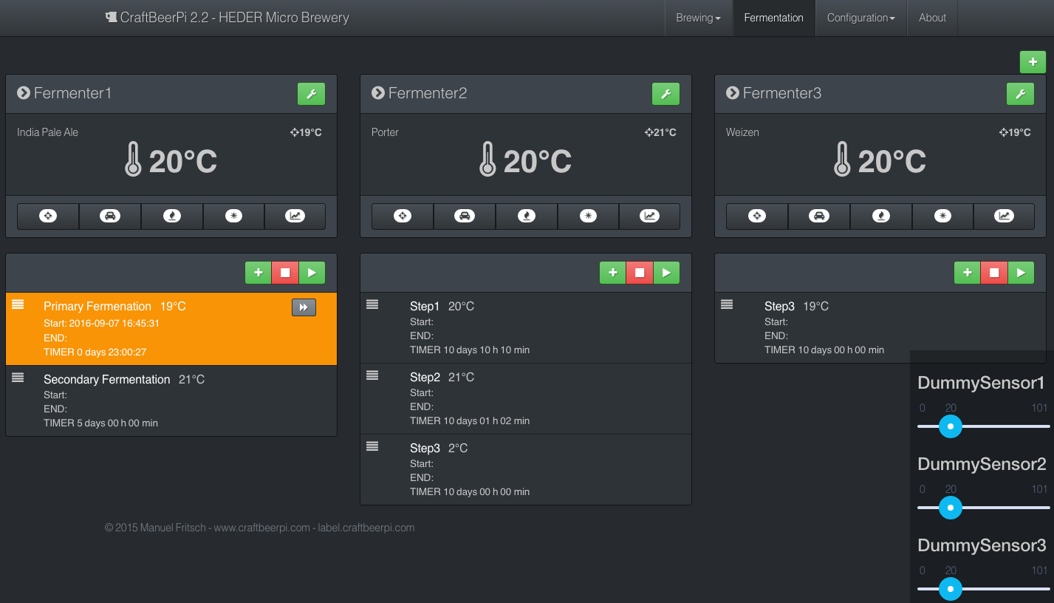Open the temperature chart for Fermenter1
Image resolution: width=1054 pixels, height=603 pixels.
(295, 216)
